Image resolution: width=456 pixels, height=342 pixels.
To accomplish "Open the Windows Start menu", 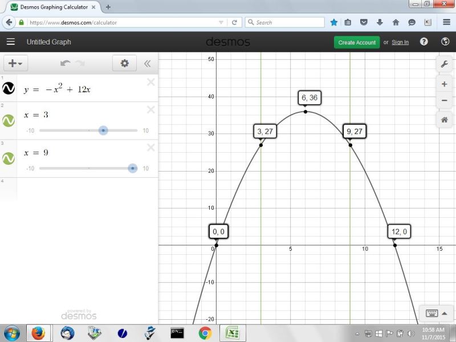I will click(11, 333).
